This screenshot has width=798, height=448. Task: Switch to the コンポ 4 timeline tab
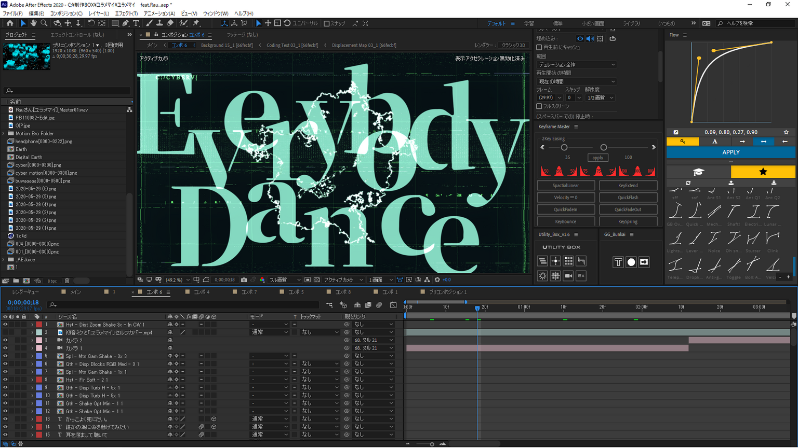pos(202,292)
